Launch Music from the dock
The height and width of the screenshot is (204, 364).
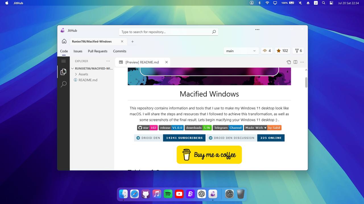[157, 194]
